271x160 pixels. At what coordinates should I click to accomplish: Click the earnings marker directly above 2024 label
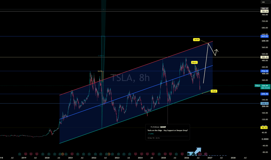point(142,154)
